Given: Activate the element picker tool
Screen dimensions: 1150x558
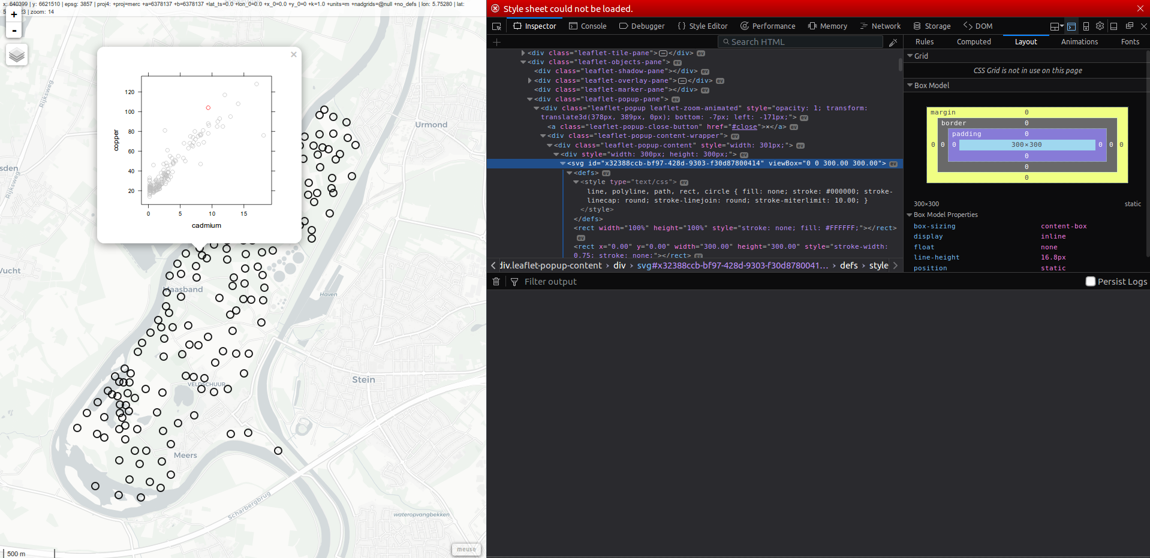Looking at the screenshot, I should pyautogui.click(x=496, y=26).
